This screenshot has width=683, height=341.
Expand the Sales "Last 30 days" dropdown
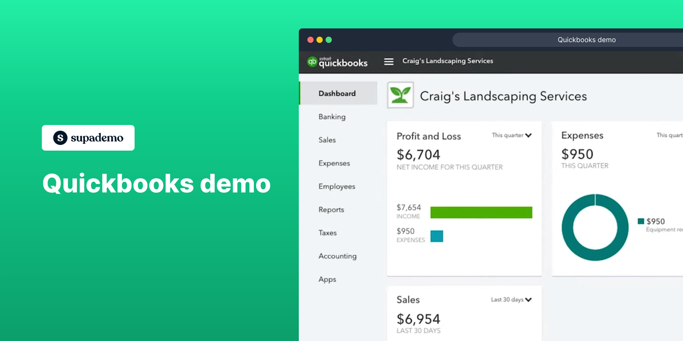[511, 300]
